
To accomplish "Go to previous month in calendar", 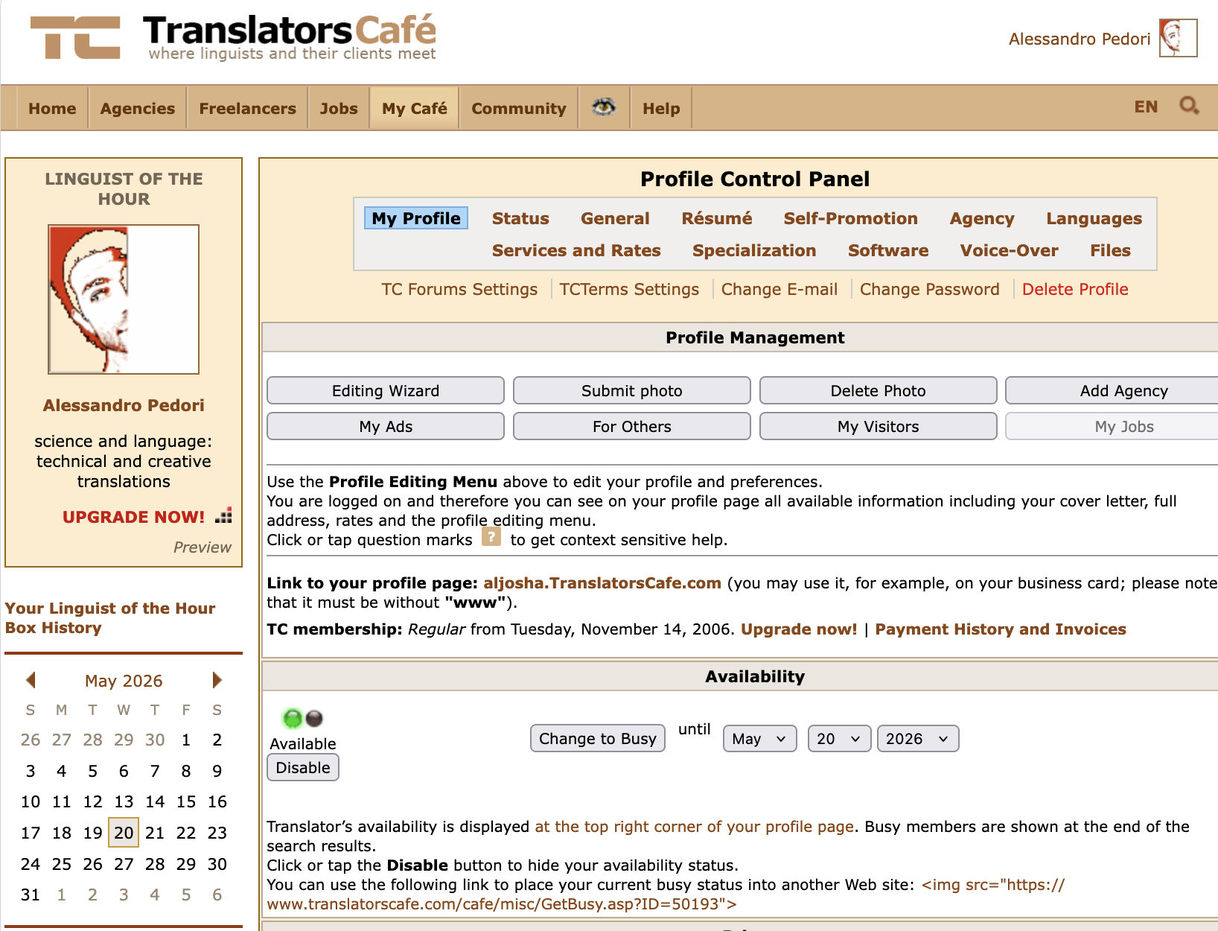I will [x=31, y=680].
